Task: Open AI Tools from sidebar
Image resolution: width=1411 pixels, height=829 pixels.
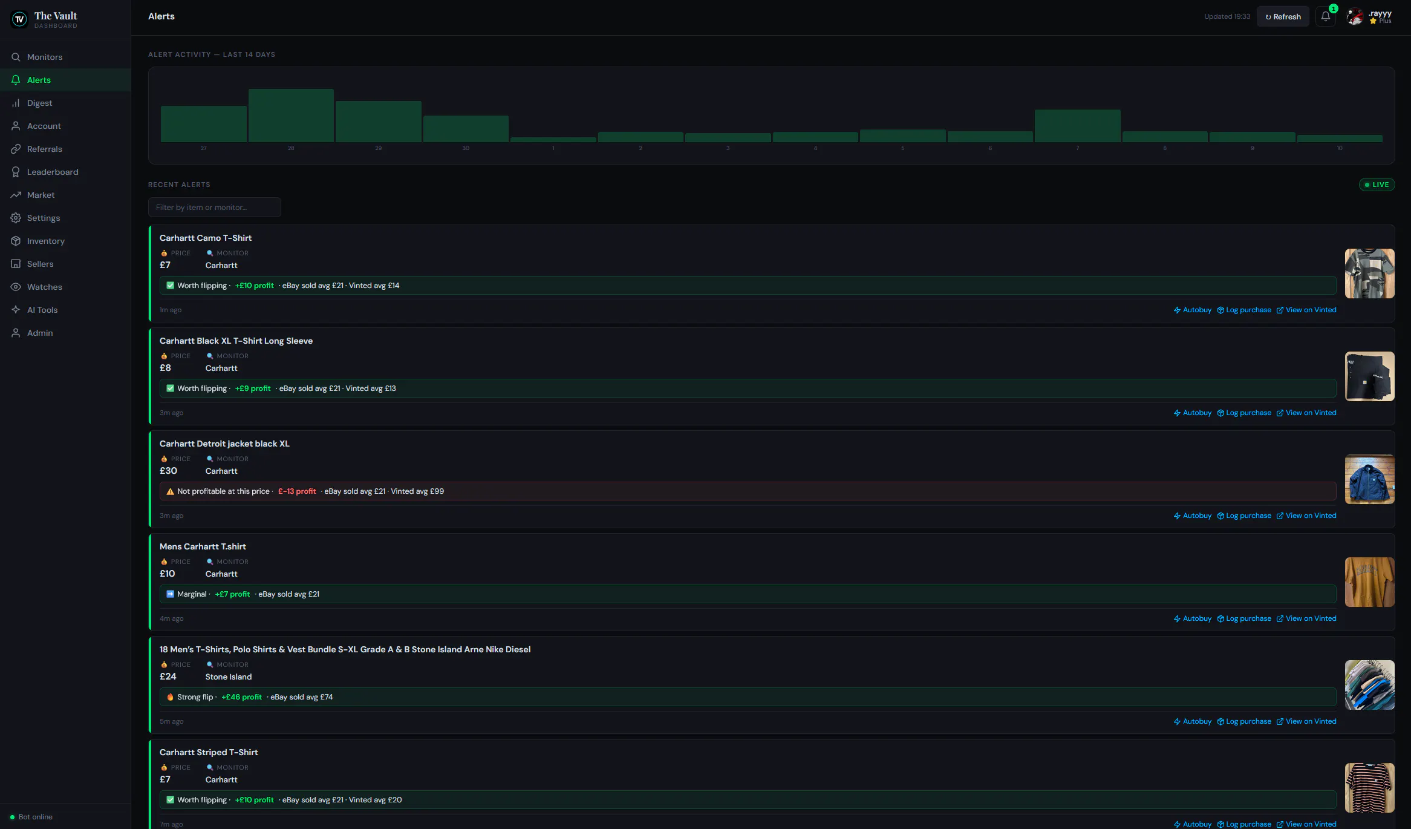Action: coord(65,310)
